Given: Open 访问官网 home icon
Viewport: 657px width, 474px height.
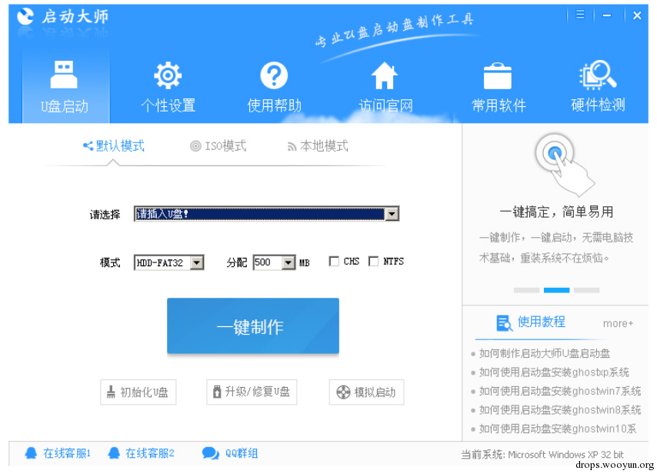Looking at the screenshot, I should (384, 75).
